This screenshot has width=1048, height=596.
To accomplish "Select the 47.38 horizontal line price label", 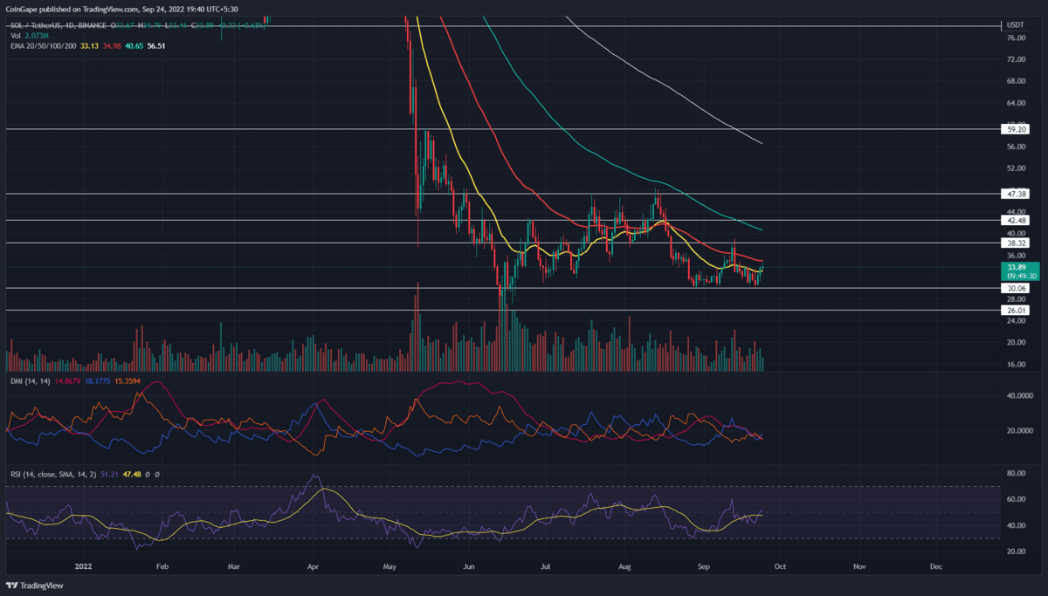I will (1015, 194).
